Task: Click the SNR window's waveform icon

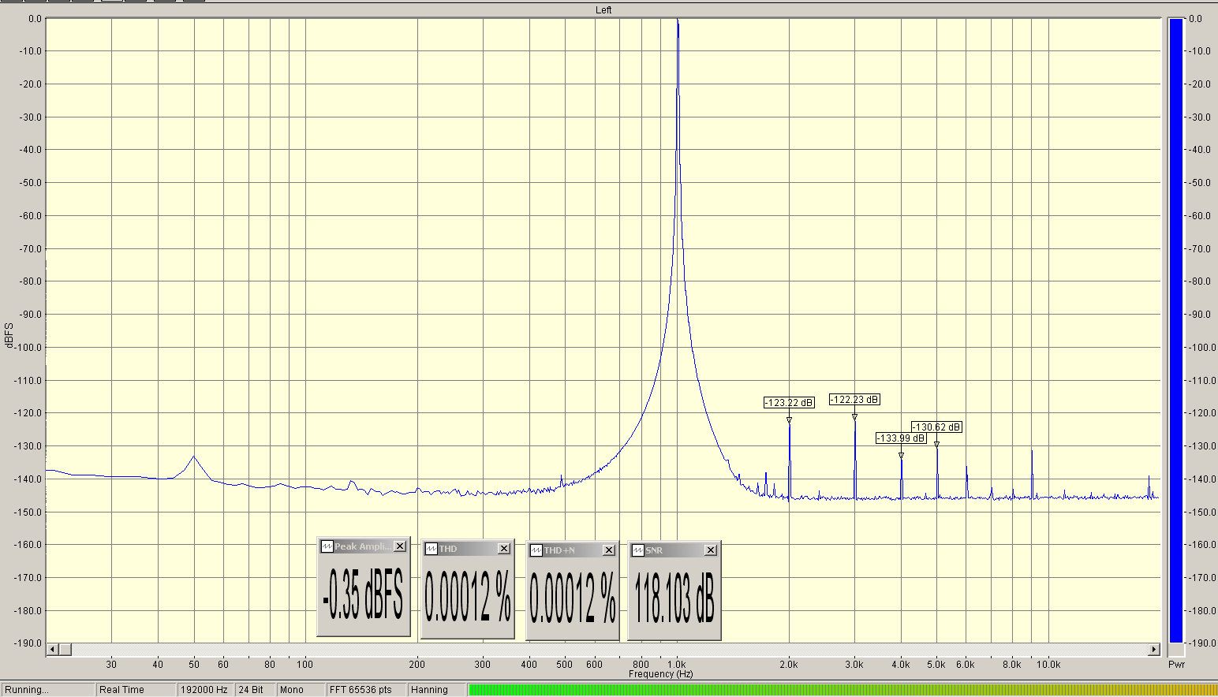Action: pos(638,550)
